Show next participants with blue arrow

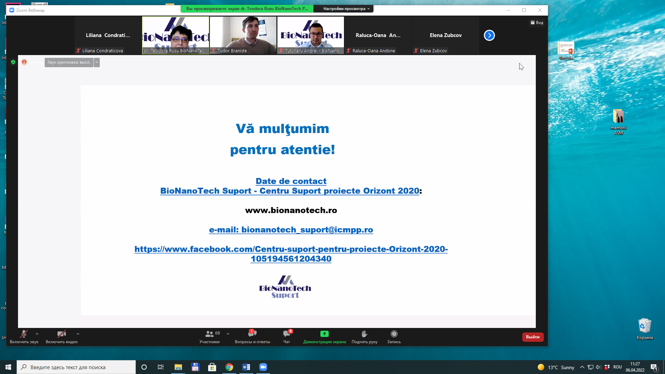tap(489, 35)
